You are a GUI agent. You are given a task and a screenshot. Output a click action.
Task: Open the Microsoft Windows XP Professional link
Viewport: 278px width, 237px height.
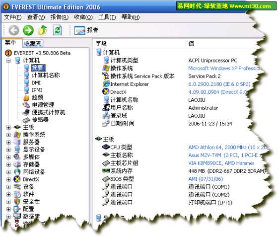224,69
